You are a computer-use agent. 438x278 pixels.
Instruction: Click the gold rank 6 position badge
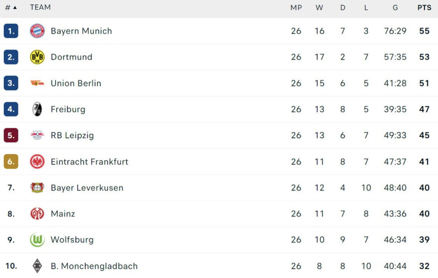(11, 162)
